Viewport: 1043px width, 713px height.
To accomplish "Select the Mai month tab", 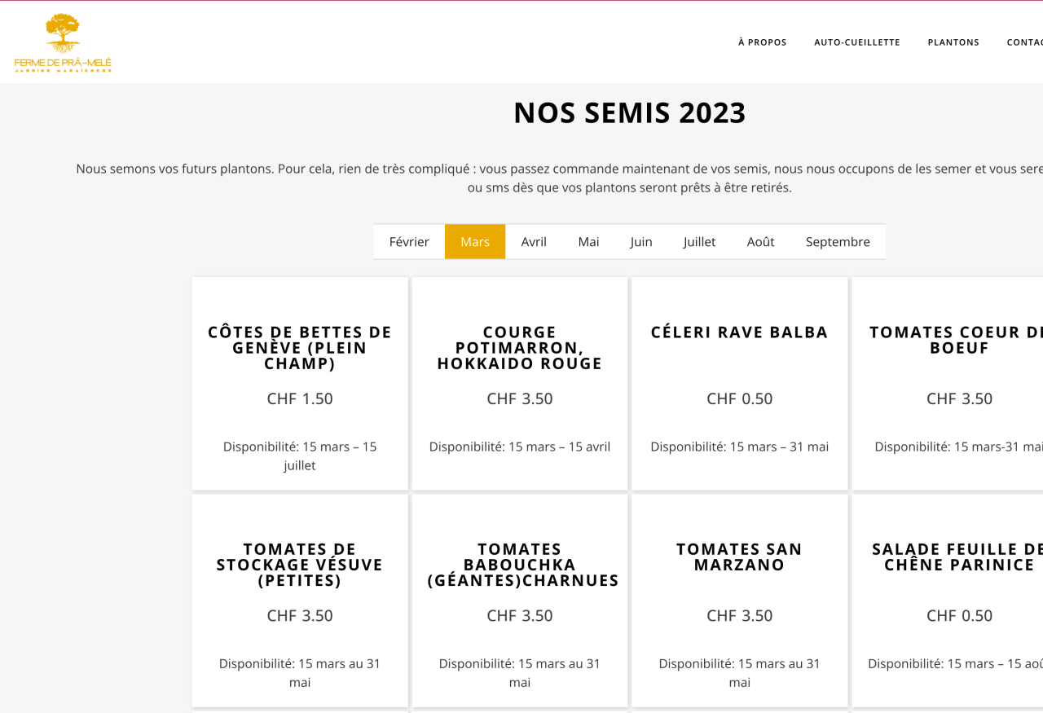I will click(588, 242).
